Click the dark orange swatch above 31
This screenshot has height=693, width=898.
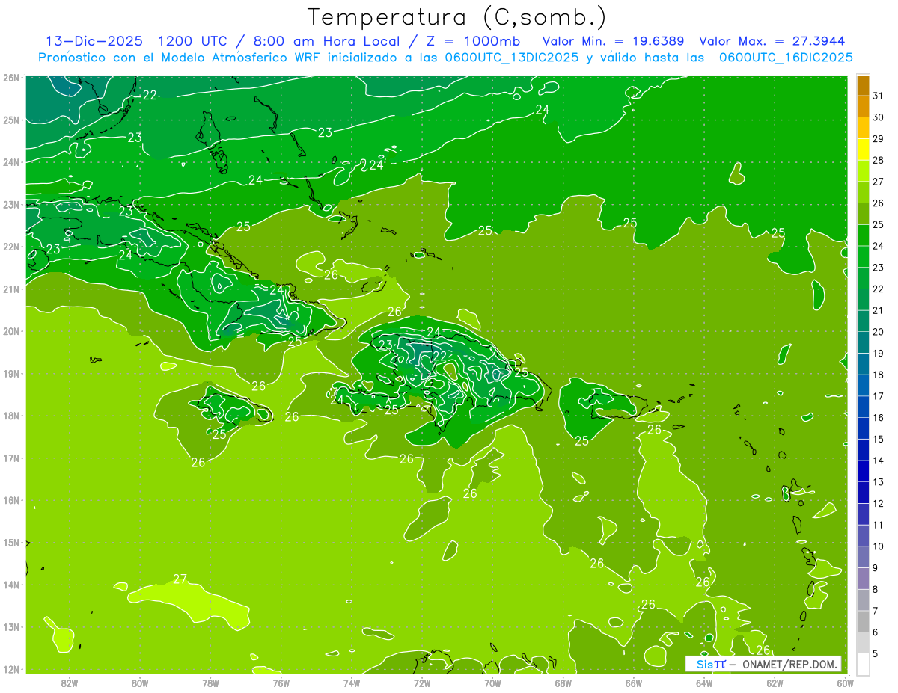tap(863, 86)
